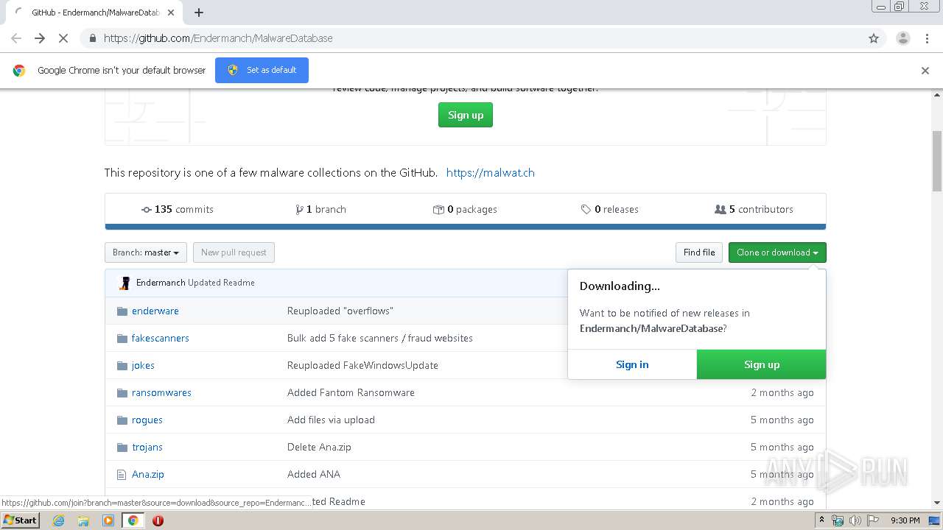Open the Clone or download dropdown
This screenshot has height=530, width=943.
(777, 252)
